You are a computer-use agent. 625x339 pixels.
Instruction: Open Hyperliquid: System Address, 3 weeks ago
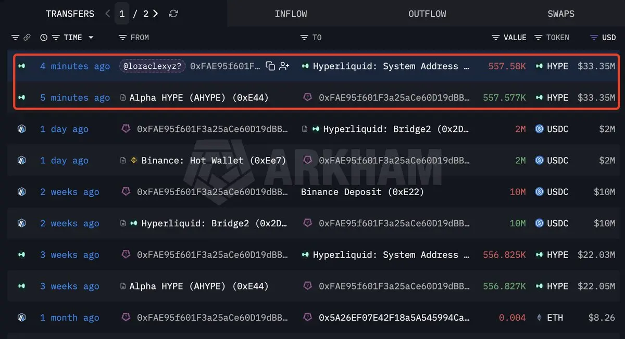point(391,255)
